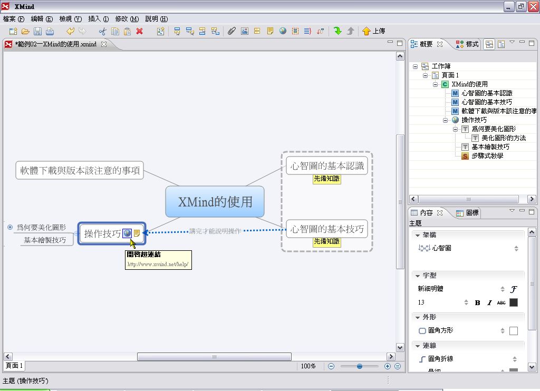Click the shape fill white swatch
Screen dimensions: 540x391
[514, 331]
